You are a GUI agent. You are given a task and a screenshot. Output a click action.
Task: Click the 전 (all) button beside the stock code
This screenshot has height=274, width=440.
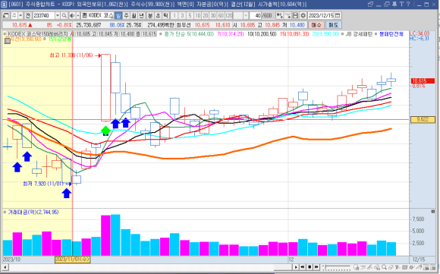(x=28, y=15)
